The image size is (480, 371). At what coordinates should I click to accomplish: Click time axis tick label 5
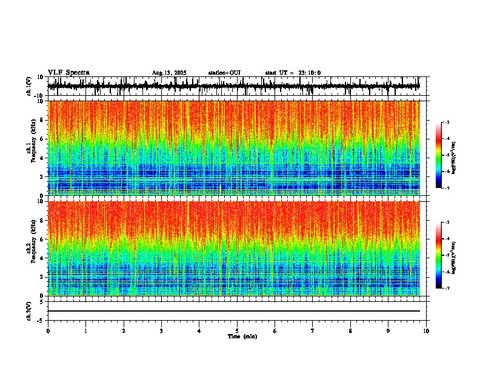[237, 331]
